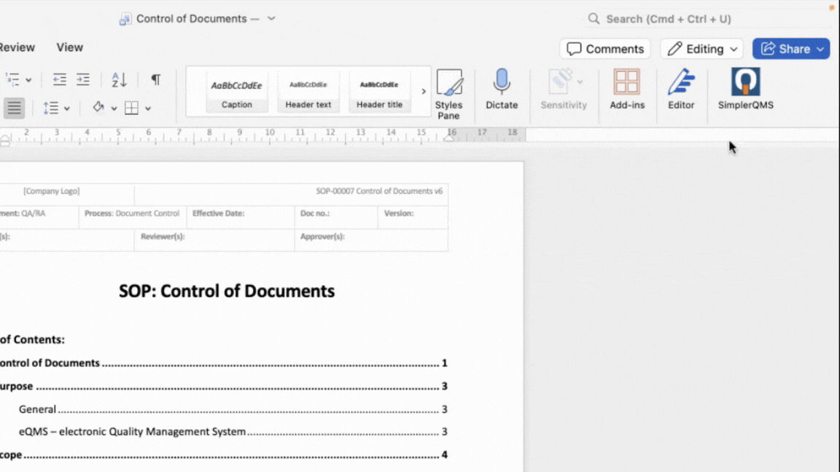The image size is (840, 472).
Task: Open the Add-ins gallery
Action: 626,89
